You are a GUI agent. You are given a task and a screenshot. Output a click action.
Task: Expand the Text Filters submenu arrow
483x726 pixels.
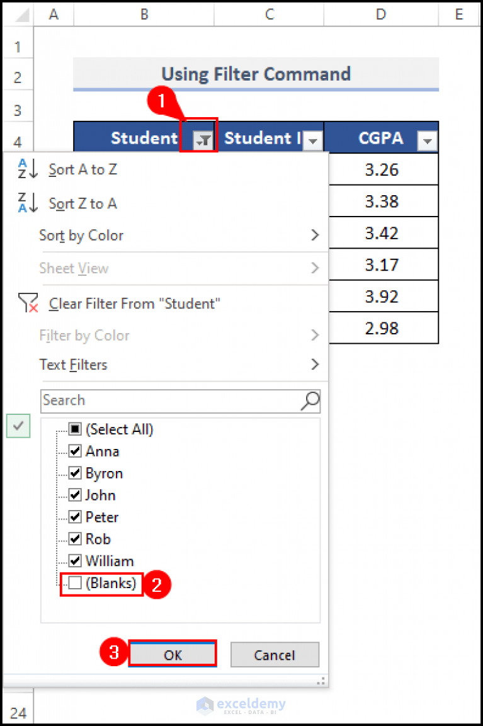pos(315,365)
